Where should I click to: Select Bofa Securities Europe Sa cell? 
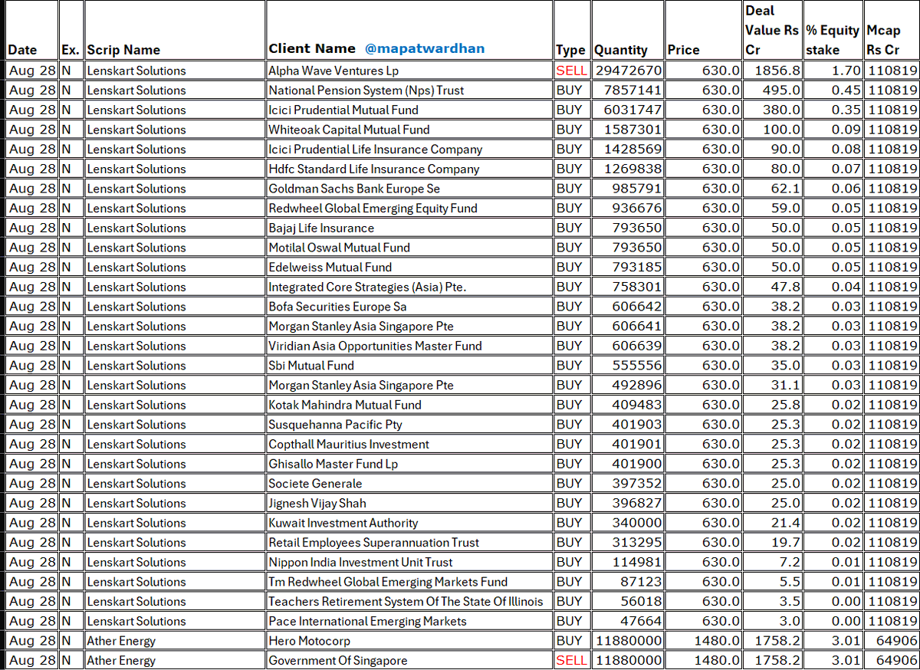[x=409, y=307]
